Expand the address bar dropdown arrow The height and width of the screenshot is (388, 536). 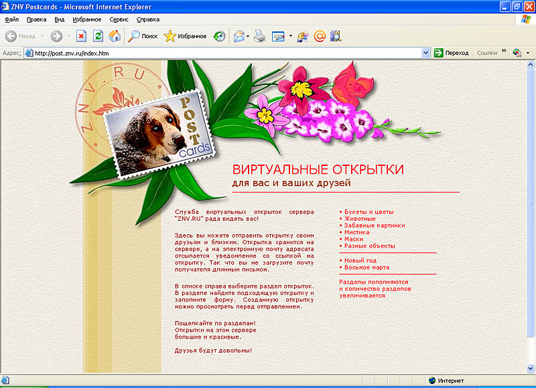[425, 53]
